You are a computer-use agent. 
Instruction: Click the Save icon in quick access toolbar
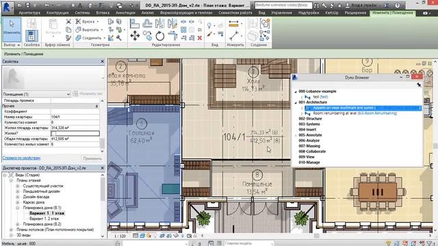pos(27,5)
